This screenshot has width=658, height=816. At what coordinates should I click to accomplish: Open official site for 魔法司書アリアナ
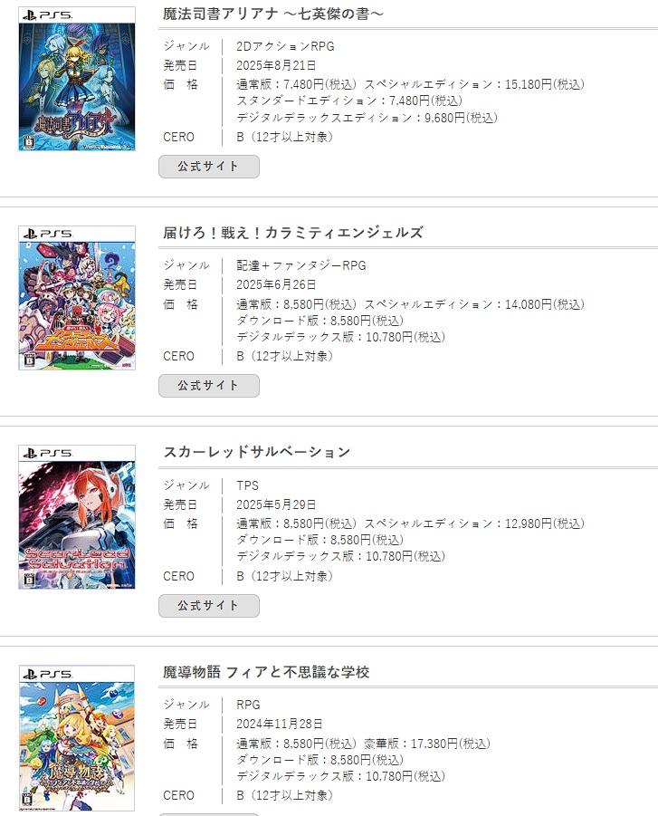click(x=208, y=167)
